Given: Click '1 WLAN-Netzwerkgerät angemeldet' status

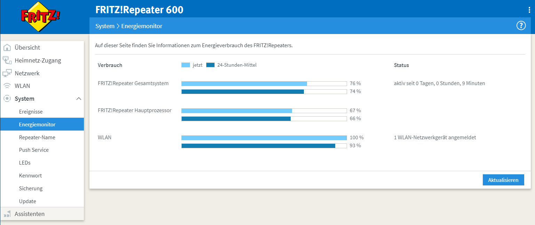Looking at the screenshot, I should [435, 137].
